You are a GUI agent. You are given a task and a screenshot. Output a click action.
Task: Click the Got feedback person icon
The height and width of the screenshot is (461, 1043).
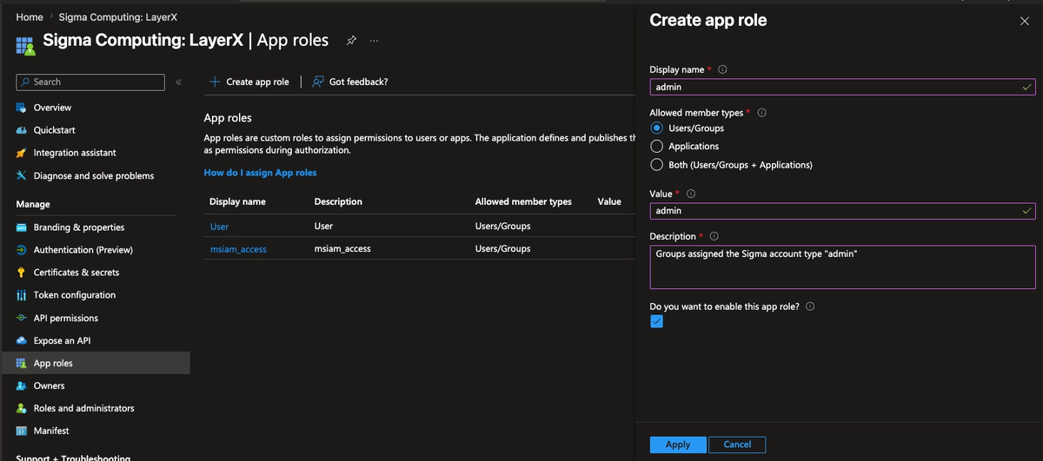click(x=318, y=82)
